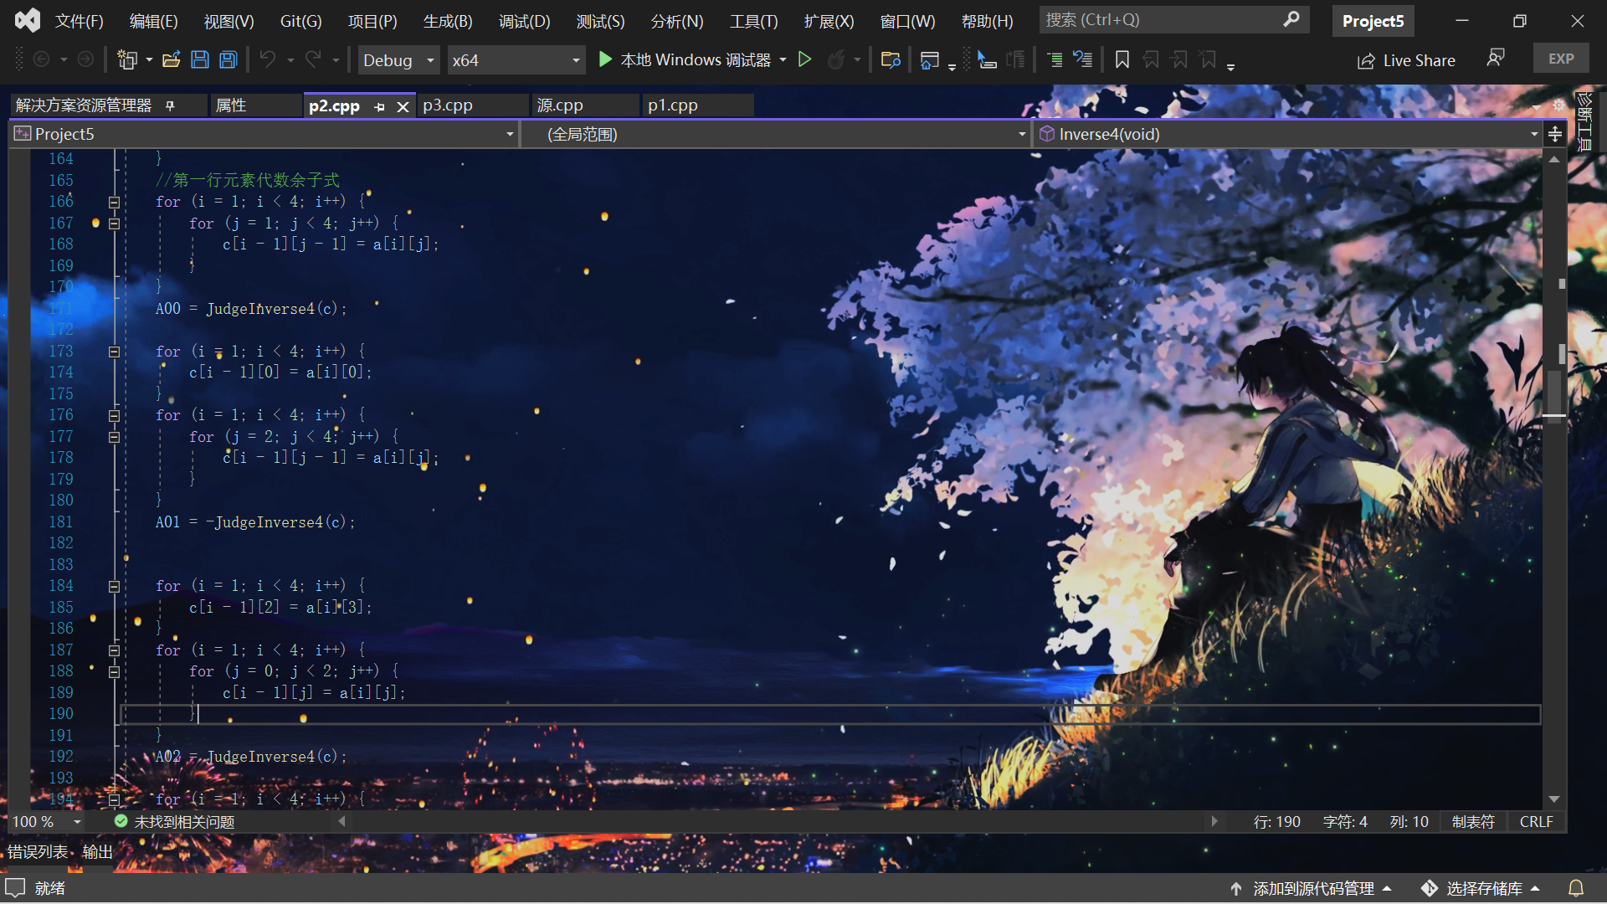Close the p2.cpp tab

click(403, 106)
